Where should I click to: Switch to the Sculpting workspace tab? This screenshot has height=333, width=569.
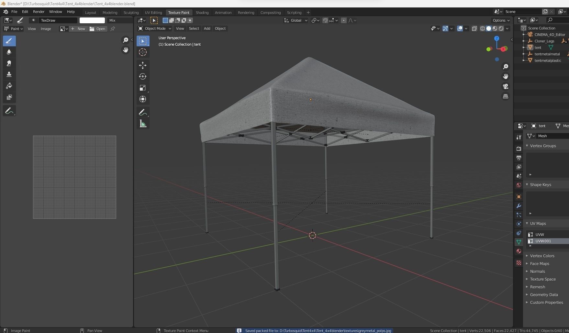pyautogui.click(x=131, y=13)
